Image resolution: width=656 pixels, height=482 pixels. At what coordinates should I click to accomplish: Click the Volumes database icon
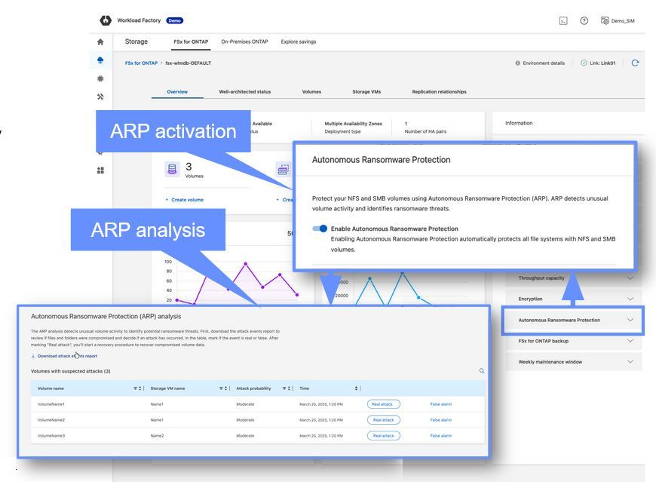click(172, 170)
